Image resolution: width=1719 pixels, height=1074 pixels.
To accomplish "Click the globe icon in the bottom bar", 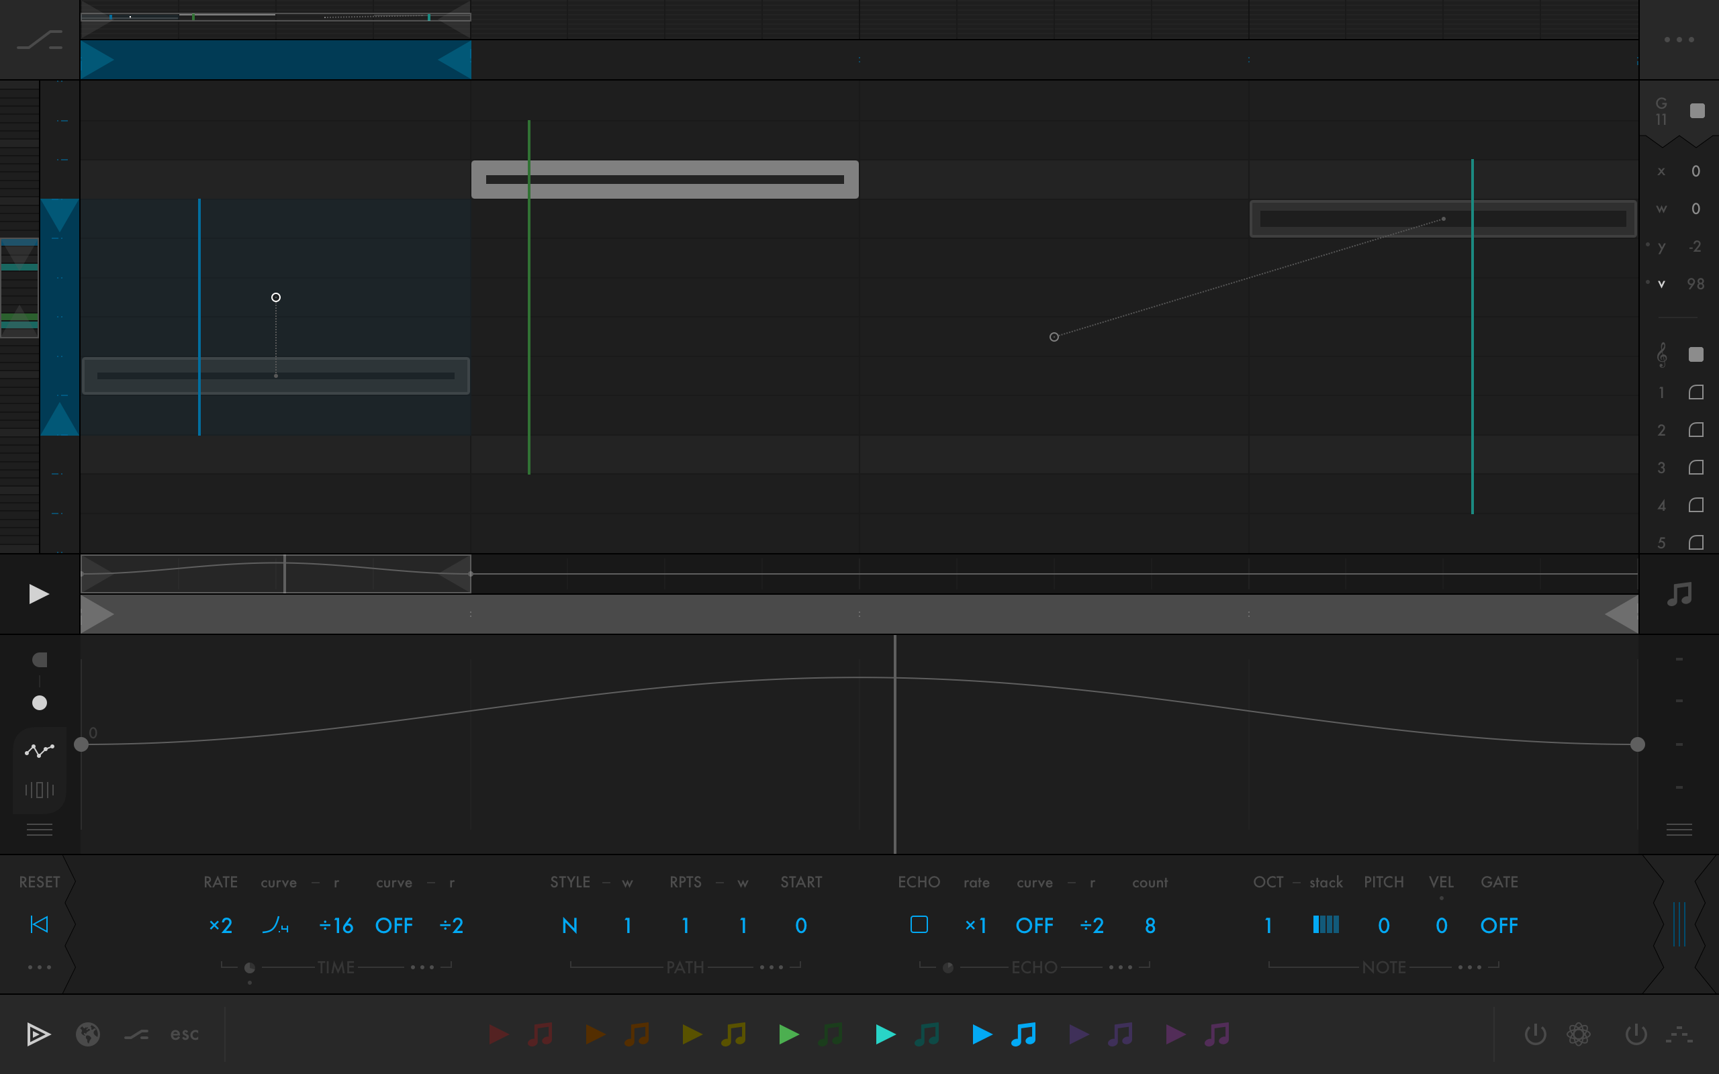I will tap(88, 1034).
